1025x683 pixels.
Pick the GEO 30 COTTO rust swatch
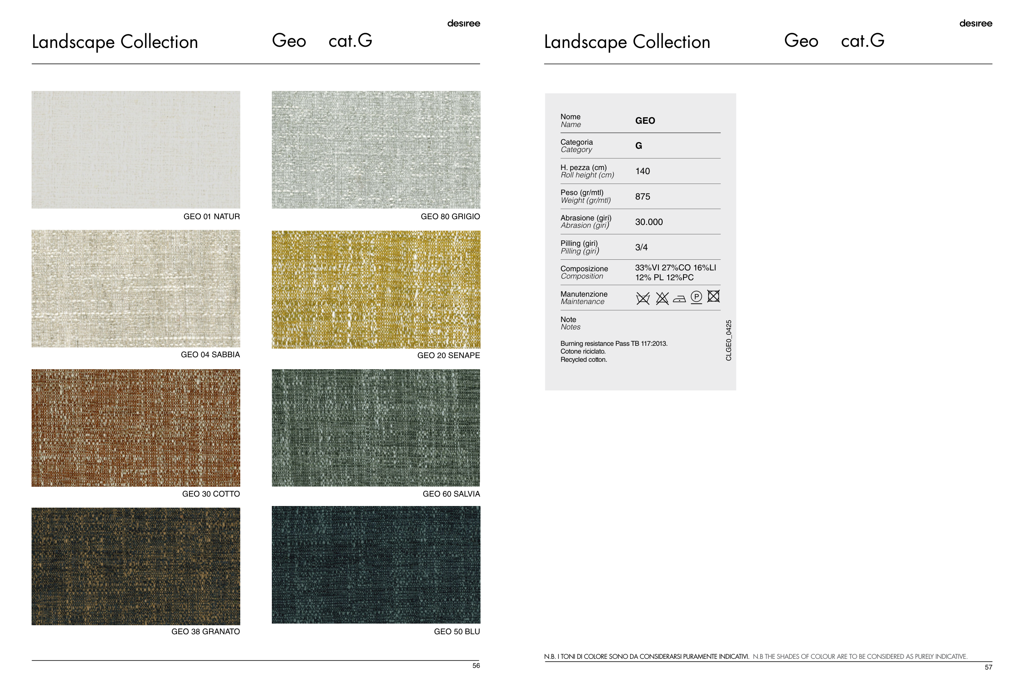136,428
